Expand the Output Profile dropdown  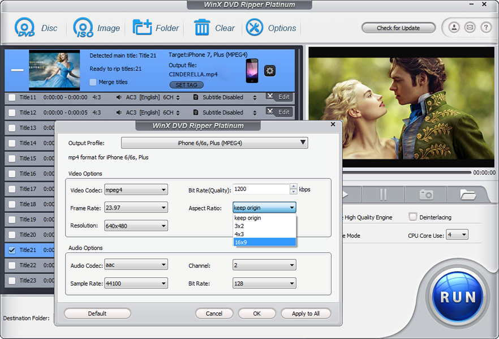pyautogui.click(x=214, y=143)
